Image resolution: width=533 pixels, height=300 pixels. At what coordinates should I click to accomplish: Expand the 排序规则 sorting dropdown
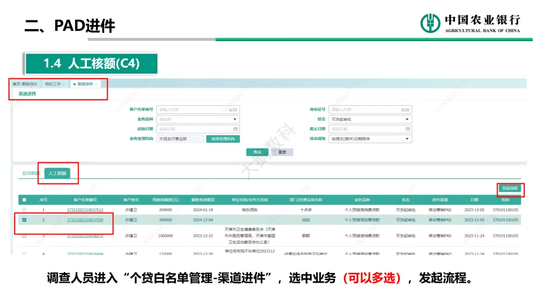[x=370, y=139]
